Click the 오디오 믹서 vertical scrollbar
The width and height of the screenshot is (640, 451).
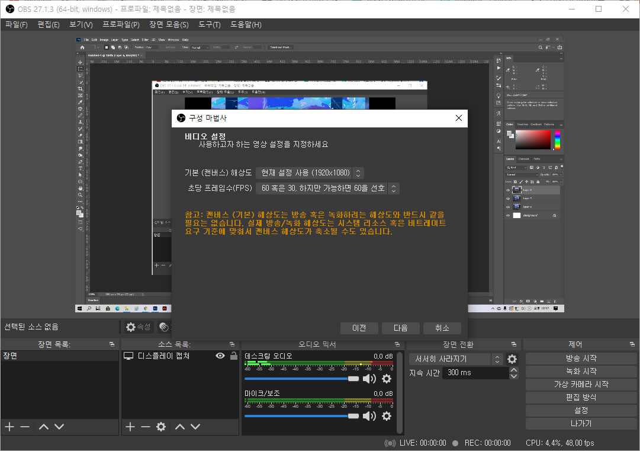pos(400,392)
